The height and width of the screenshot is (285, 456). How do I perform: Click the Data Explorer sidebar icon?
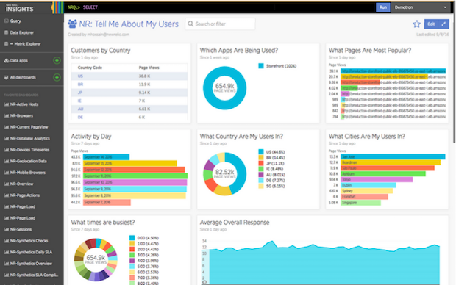point(7,32)
